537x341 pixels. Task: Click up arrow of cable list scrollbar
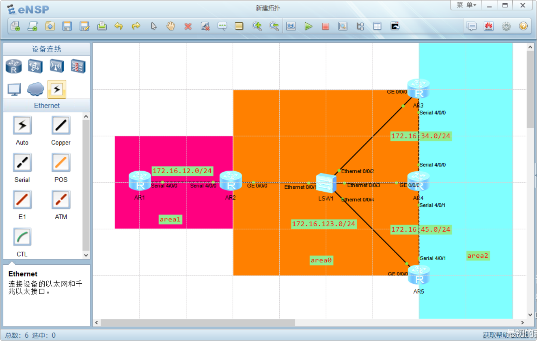[86, 117]
